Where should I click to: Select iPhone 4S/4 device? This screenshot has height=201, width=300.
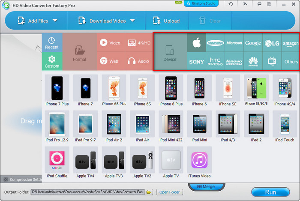285,91
